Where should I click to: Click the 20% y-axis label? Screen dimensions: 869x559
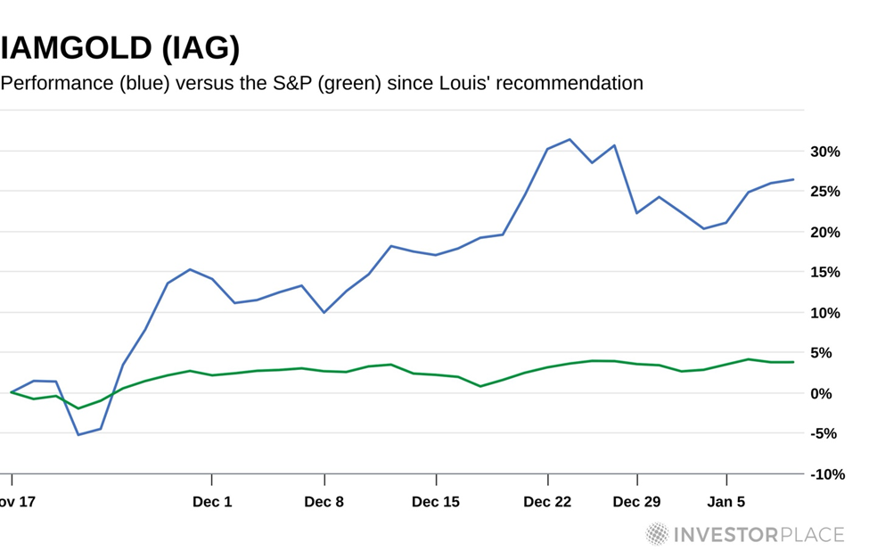point(824,232)
